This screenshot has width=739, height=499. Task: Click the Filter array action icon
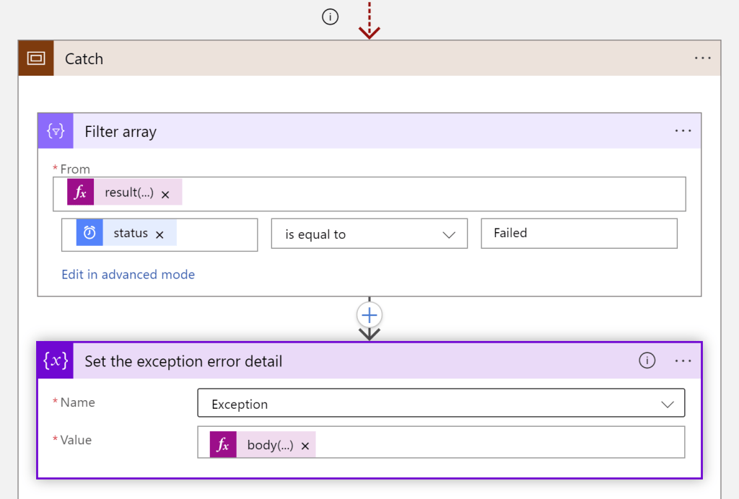56,131
